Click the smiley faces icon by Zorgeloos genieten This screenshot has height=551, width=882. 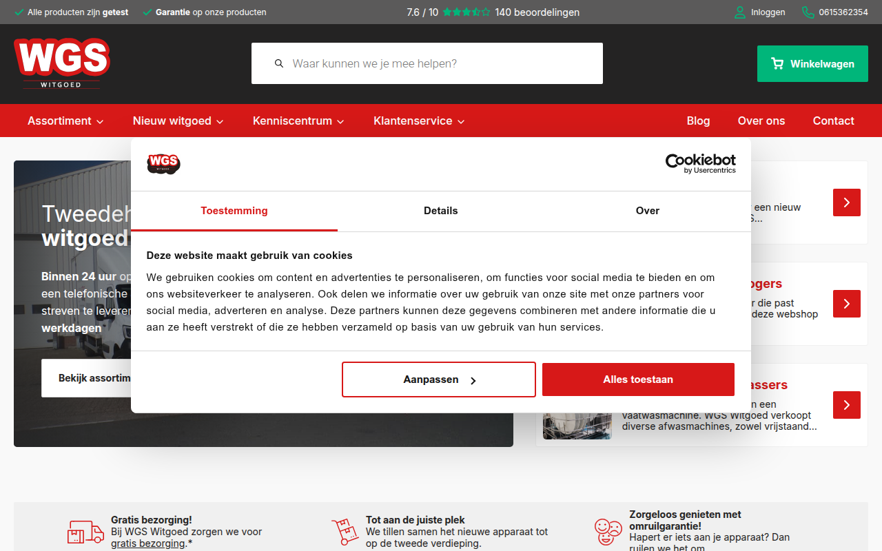(608, 532)
